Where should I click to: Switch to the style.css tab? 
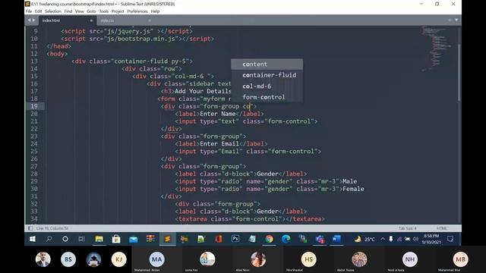click(x=107, y=20)
